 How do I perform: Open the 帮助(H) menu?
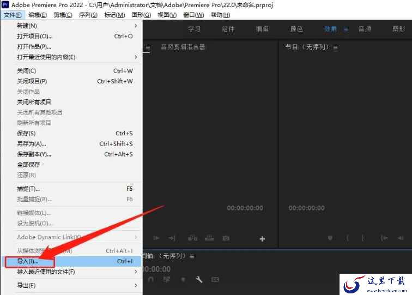pyautogui.click(x=221, y=15)
